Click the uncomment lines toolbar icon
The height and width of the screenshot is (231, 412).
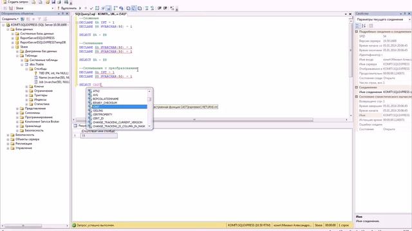coord(152,8)
